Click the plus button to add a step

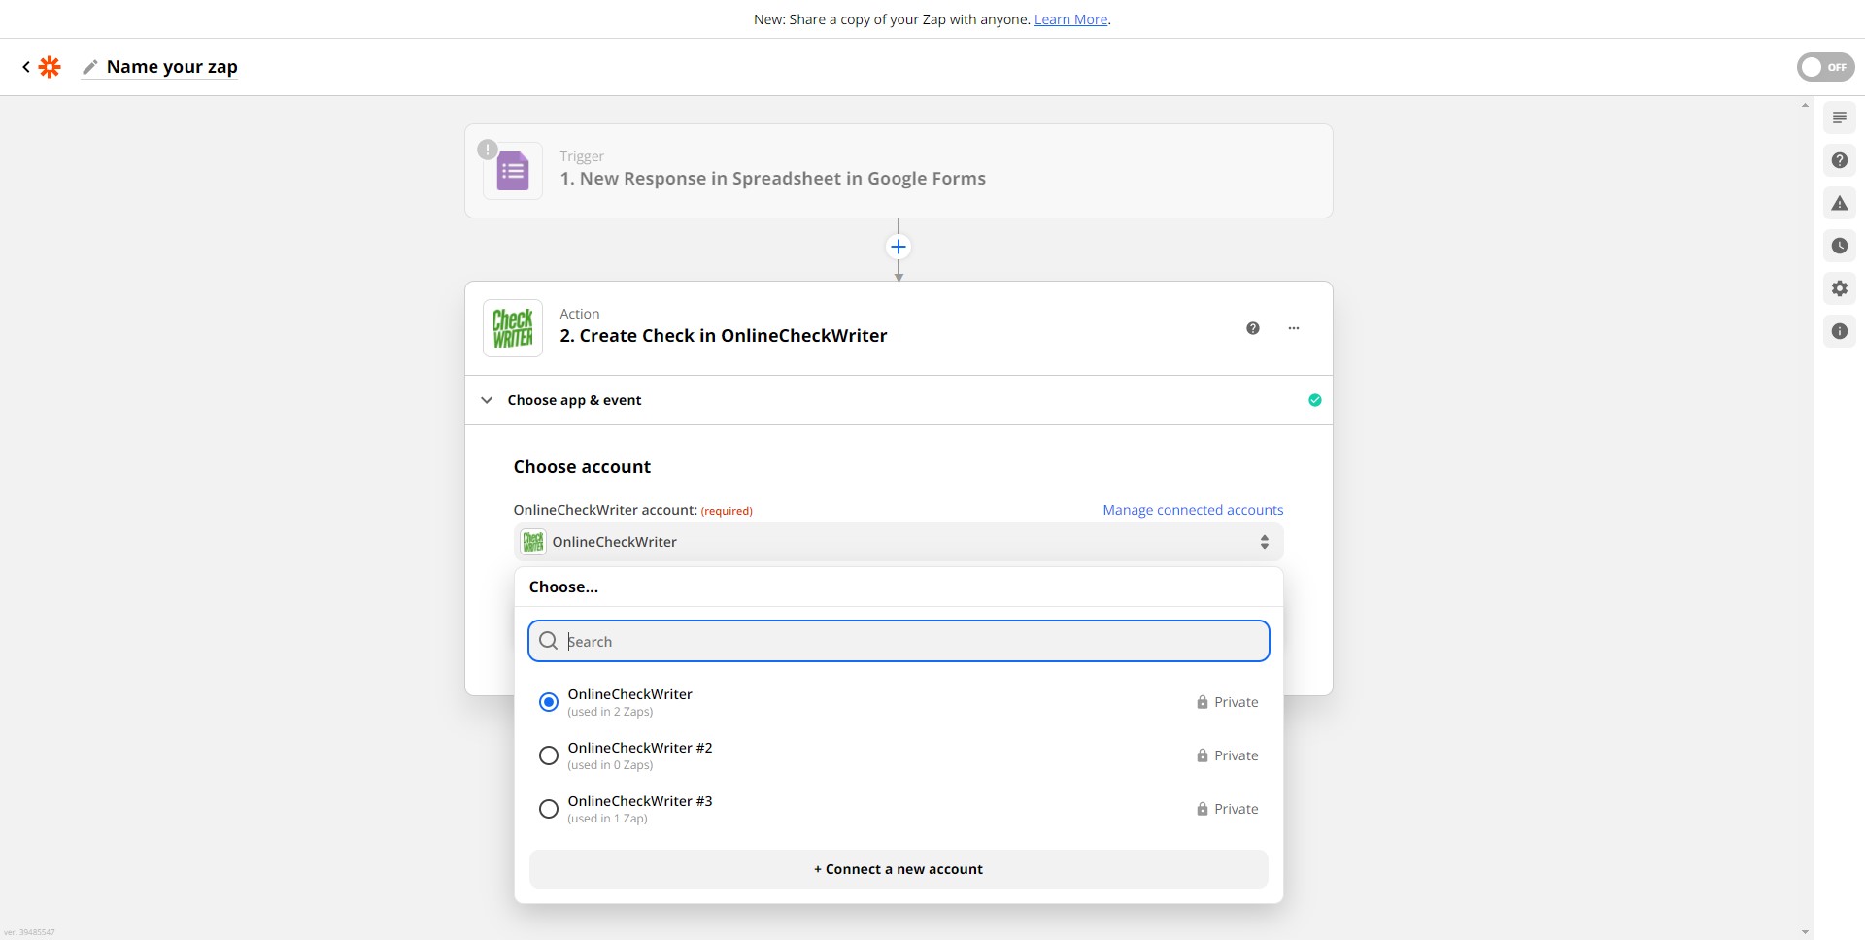[x=899, y=247]
